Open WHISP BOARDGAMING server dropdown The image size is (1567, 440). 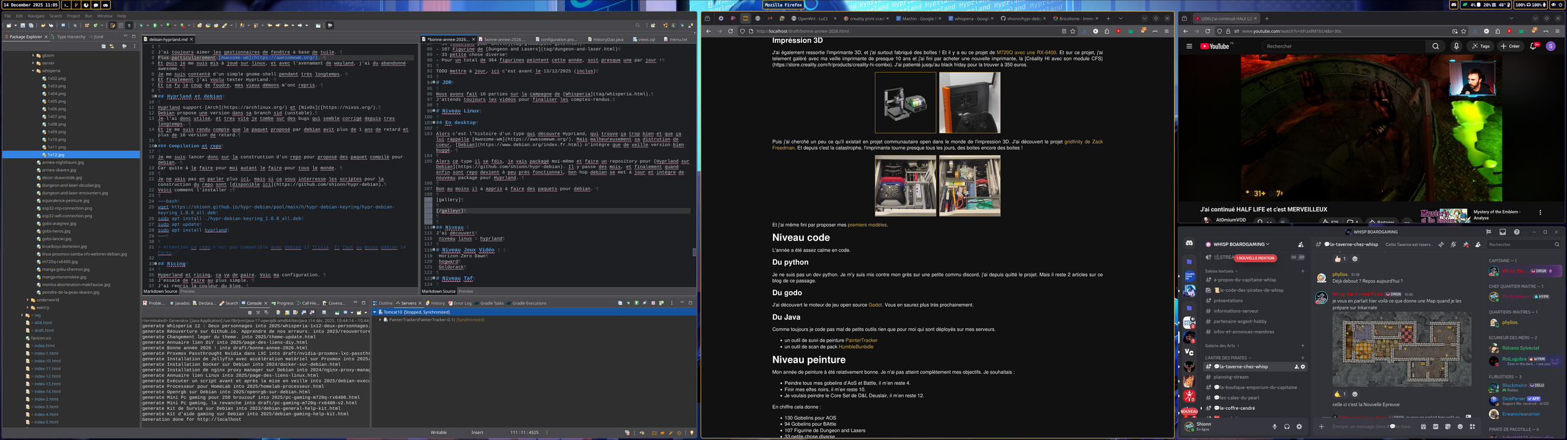click(1240, 244)
